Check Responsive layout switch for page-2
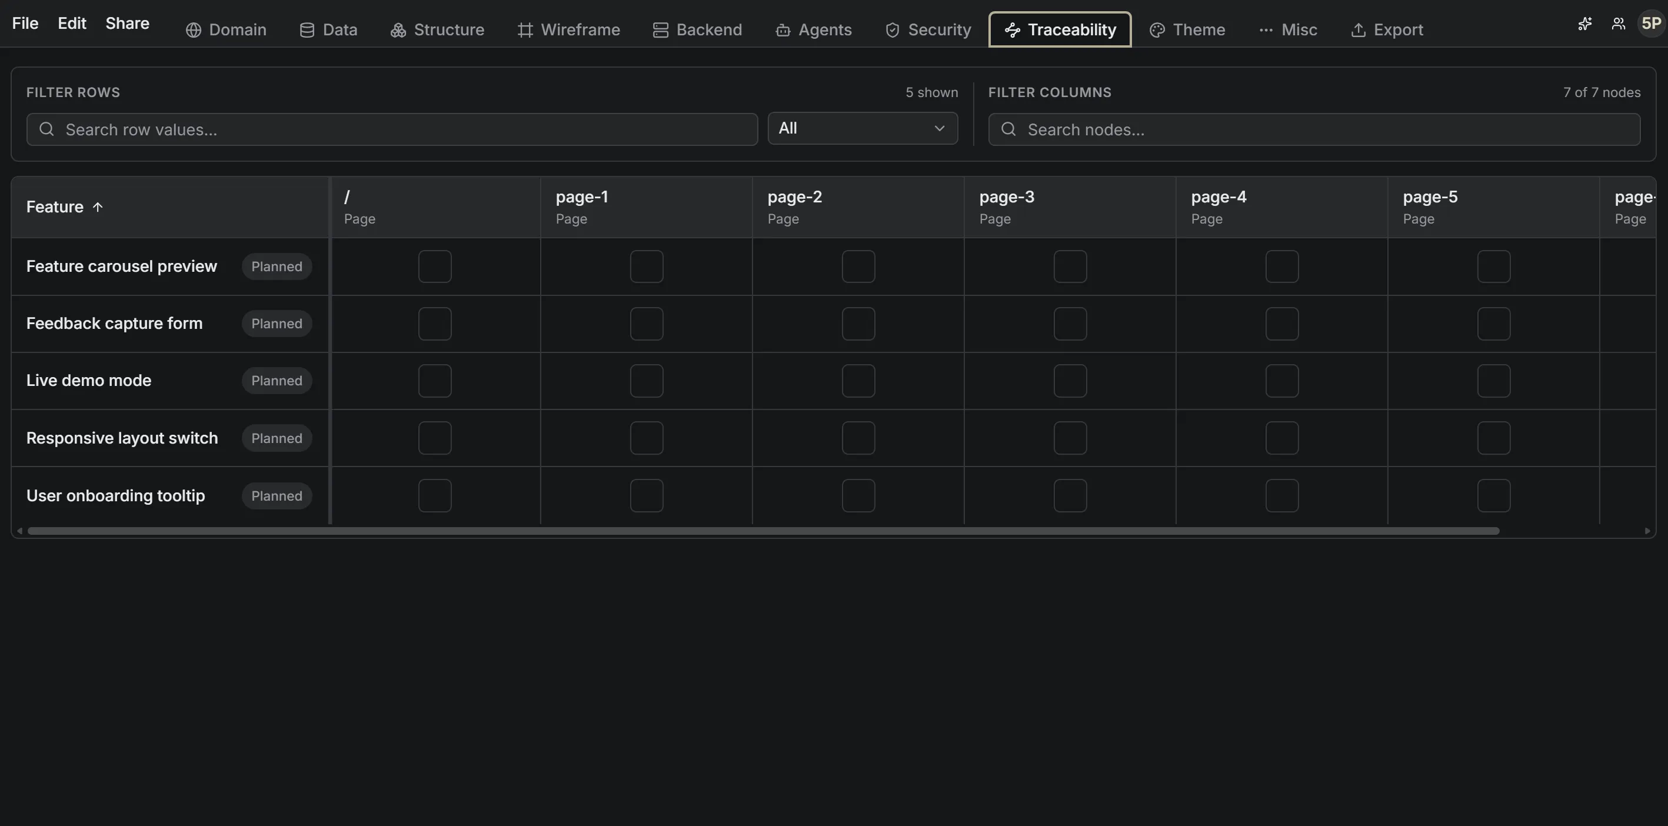 [x=858, y=438]
